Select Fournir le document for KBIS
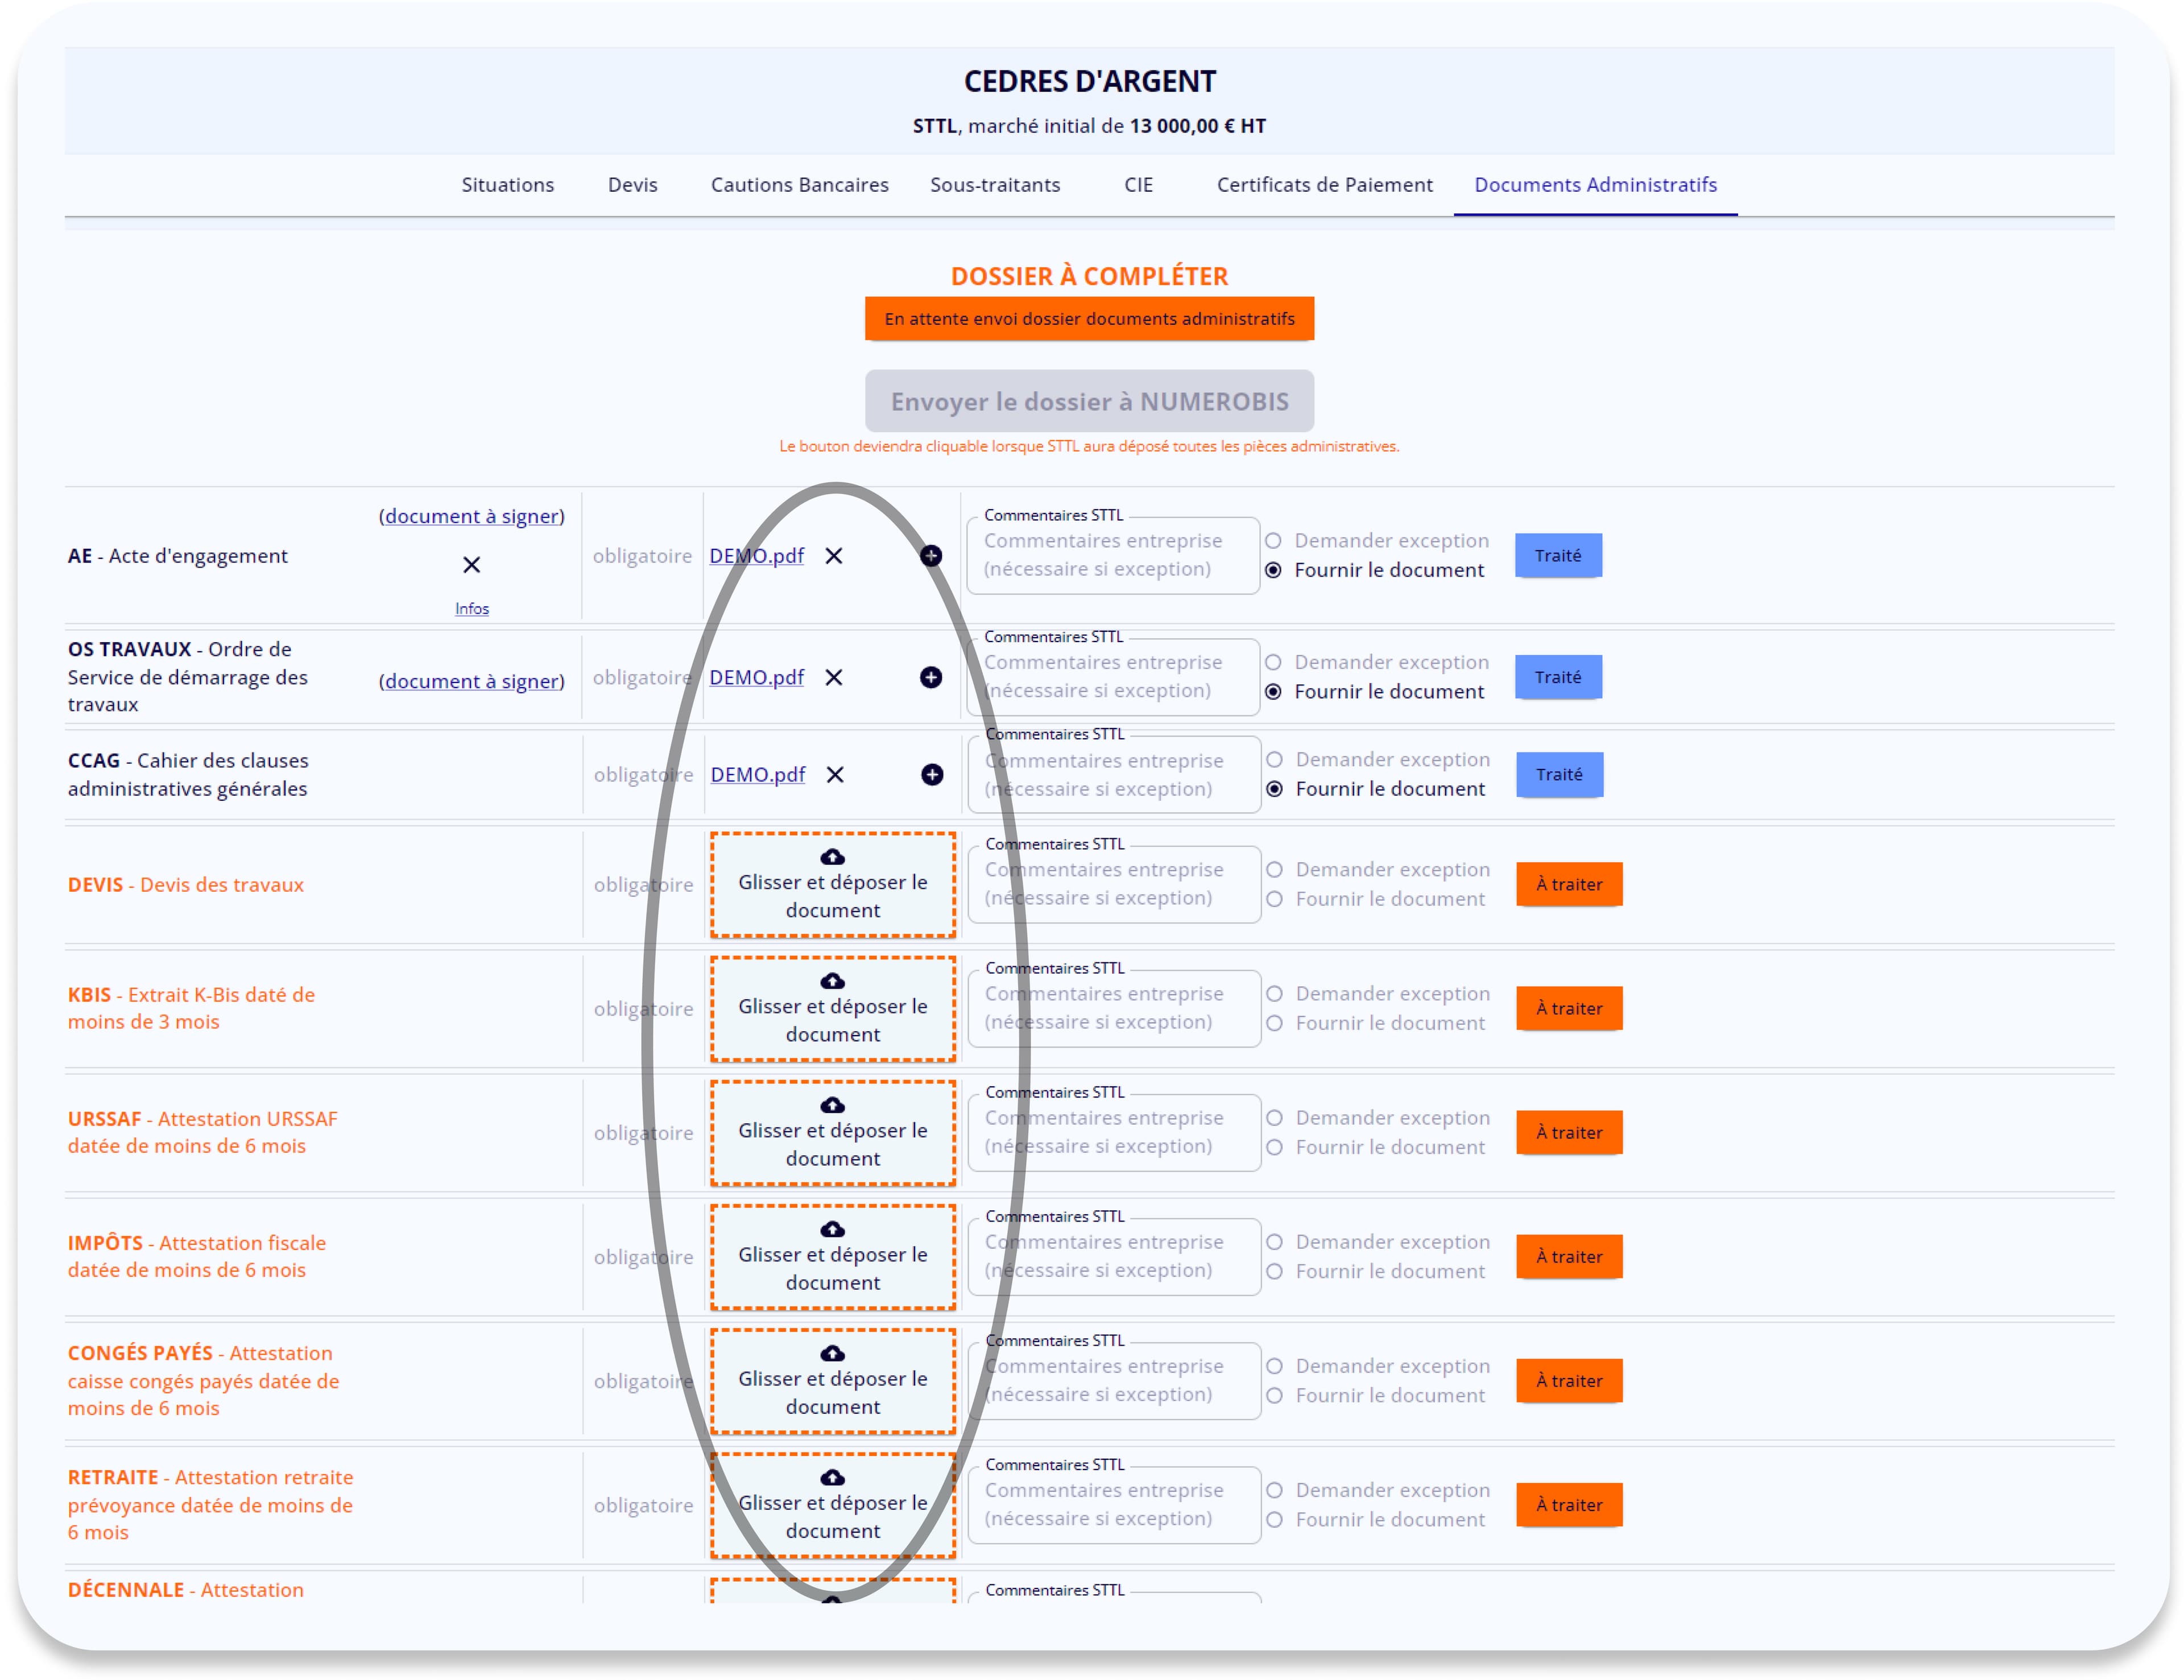This screenshot has width=2184, height=1680. [x=1274, y=1023]
